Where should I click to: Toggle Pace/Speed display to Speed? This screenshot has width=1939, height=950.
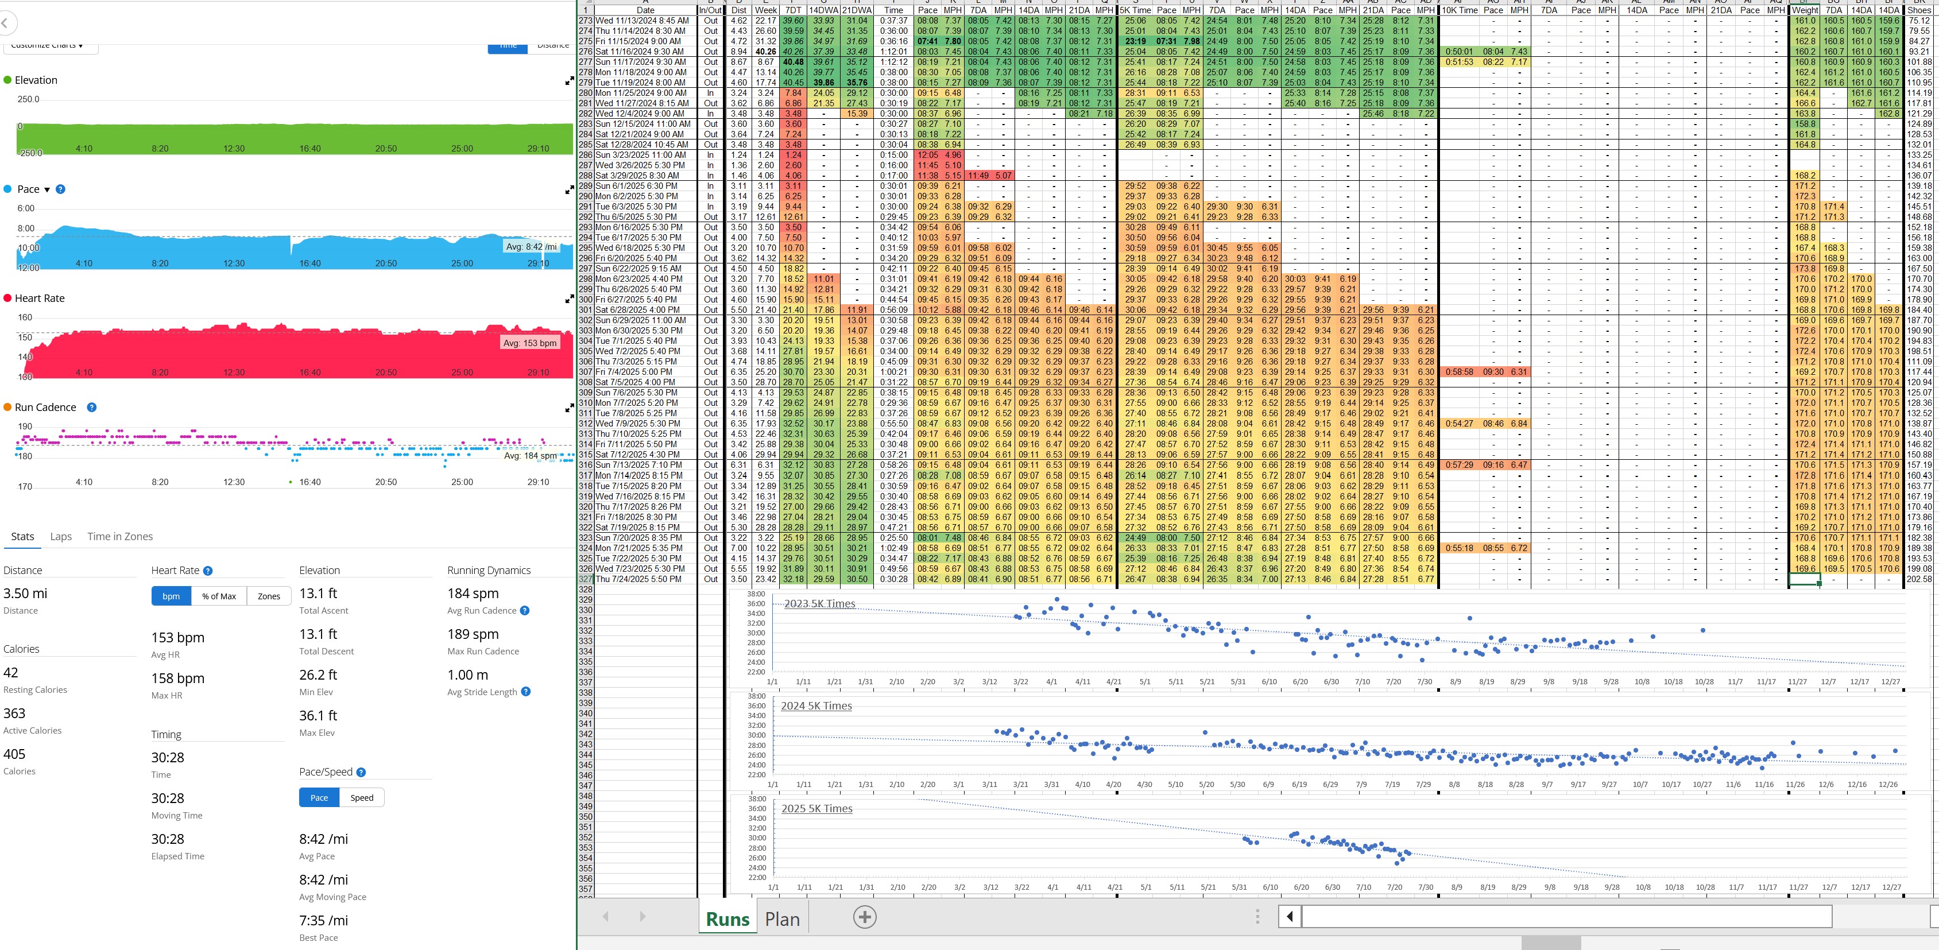(361, 798)
